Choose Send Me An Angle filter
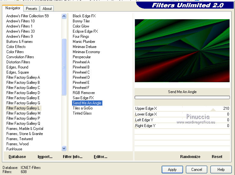Screen dimensions: 235x175 [x=87, y=103]
